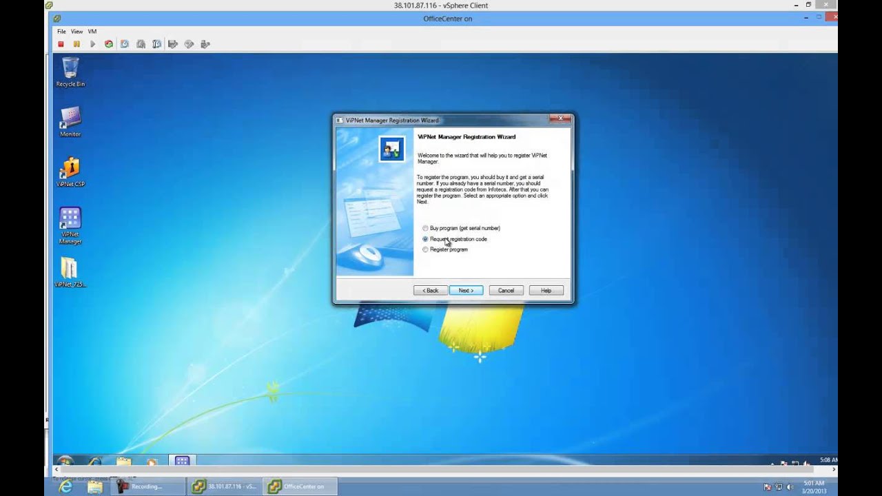Open the File menu
882x496 pixels.
click(61, 32)
